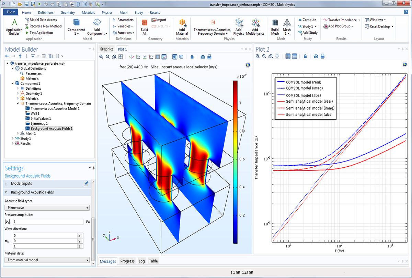
Task: Switch to Definitions ribbon tab
Action: click(x=46, y=13)
